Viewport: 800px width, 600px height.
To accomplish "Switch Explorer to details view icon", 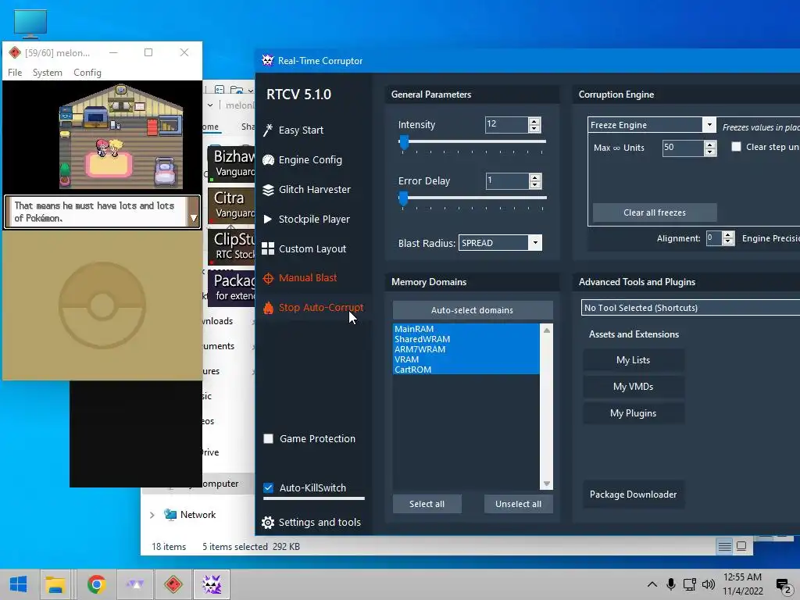I will point(724,546).
